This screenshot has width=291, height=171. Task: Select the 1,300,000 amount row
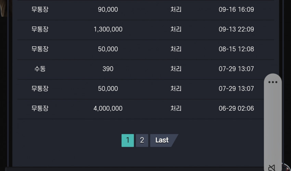coord(146,29)
